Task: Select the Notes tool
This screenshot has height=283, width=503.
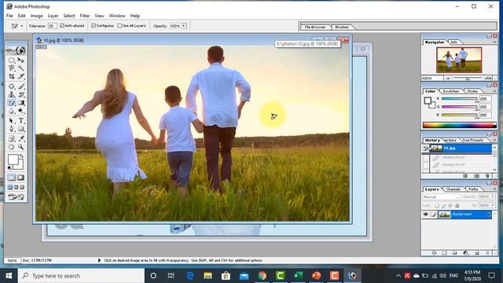Action: 12,139
